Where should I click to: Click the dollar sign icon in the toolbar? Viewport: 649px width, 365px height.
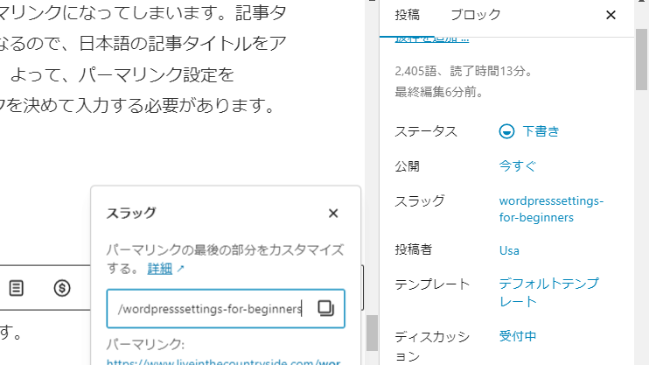pos(62,287)
